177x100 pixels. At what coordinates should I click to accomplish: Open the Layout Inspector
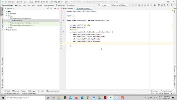click(166, 91)
